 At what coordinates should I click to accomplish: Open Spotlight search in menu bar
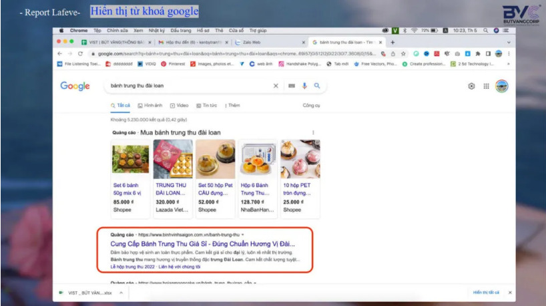click(x=485, y=31)
